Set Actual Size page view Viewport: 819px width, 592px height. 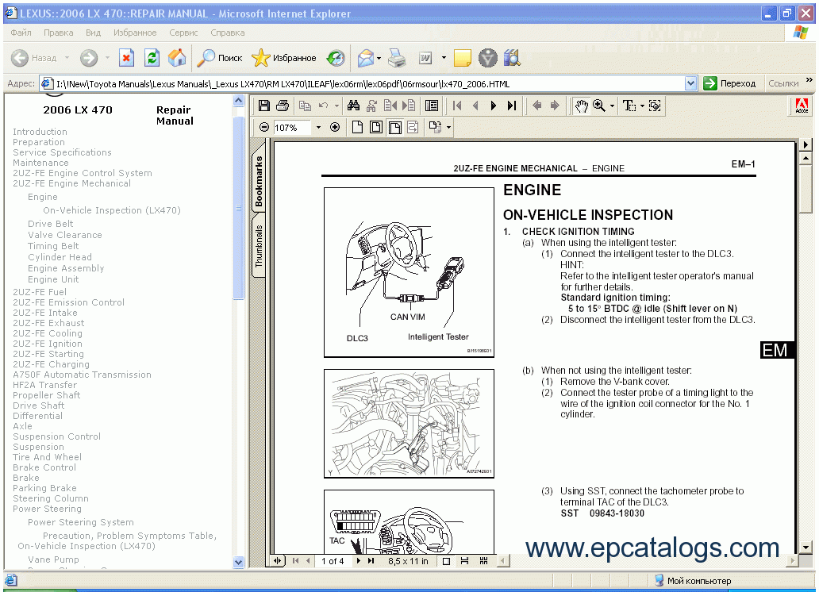coord(357,127)
